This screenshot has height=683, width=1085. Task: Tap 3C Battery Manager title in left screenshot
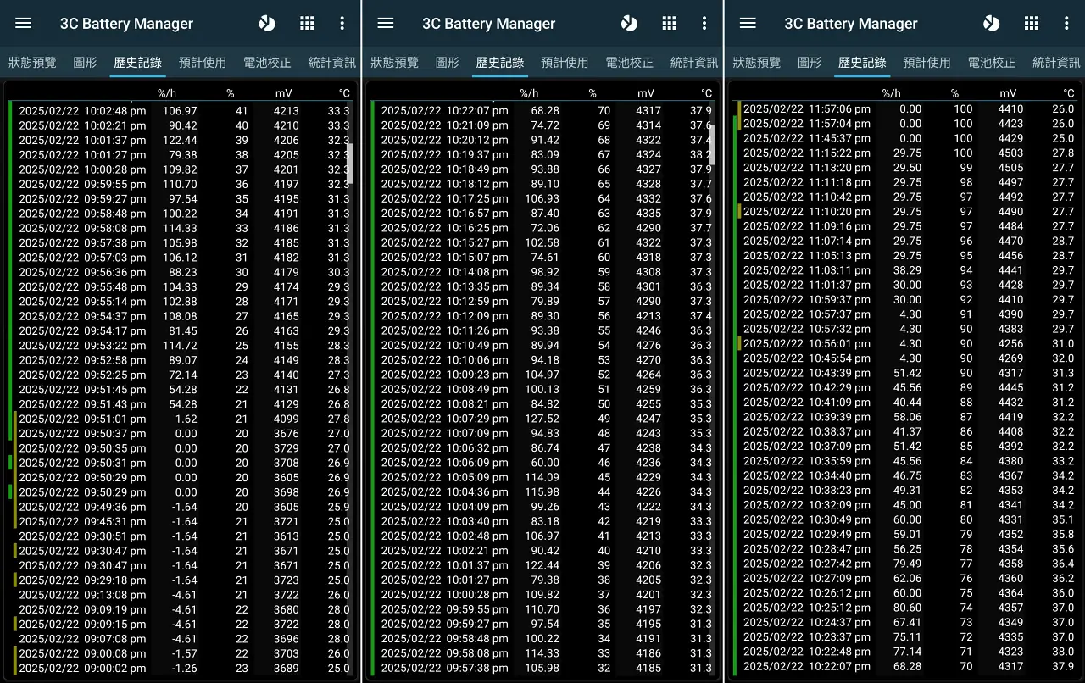pyautogui.click(x=126, y=24)
